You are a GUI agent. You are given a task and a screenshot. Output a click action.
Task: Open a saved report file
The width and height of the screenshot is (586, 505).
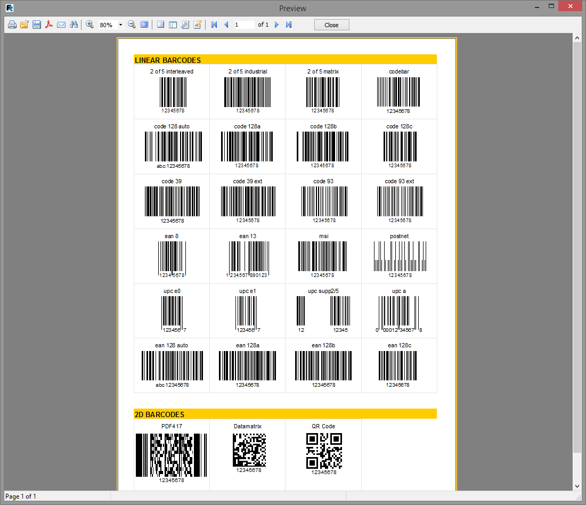pos(25,25)
